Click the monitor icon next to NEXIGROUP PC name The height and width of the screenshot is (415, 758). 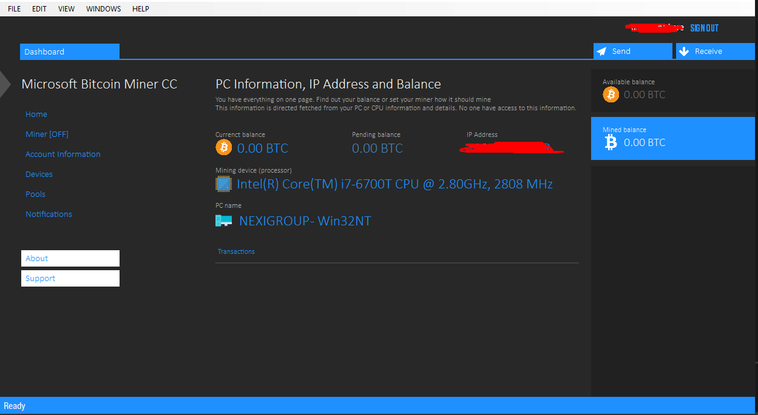pos(223,221)
